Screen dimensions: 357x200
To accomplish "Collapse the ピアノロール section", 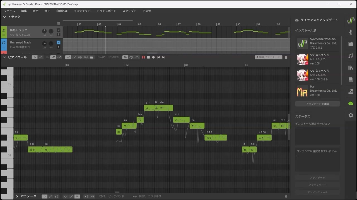I will [4, 57].
